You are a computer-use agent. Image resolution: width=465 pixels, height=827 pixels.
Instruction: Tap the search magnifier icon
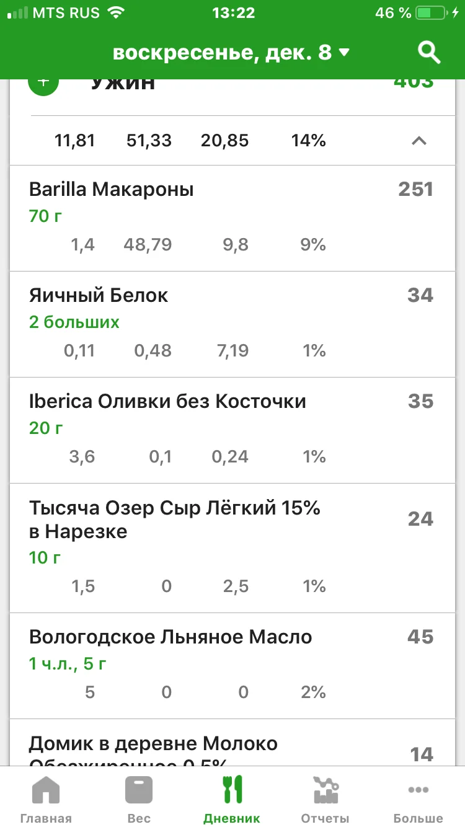(x=428, y=53)
